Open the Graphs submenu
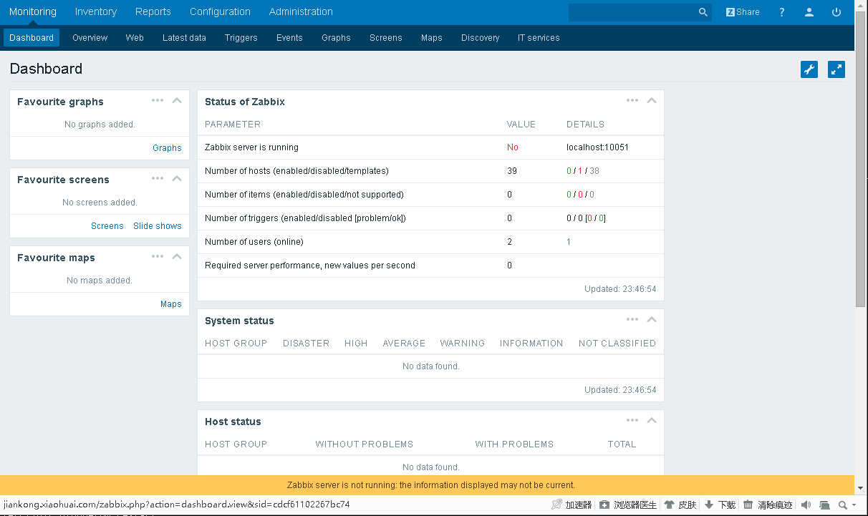 pos(336,38)
